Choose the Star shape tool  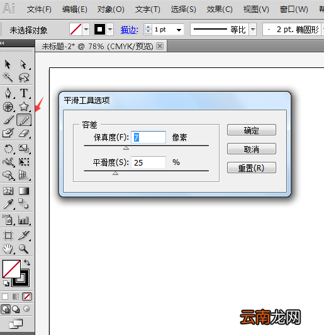[x=24, y=106]
